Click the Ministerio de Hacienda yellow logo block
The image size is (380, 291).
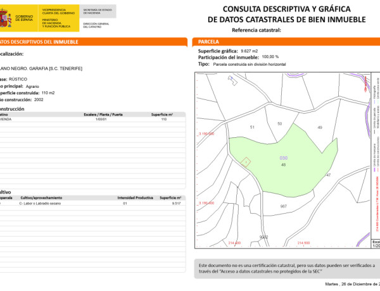(x=59, y=18)
